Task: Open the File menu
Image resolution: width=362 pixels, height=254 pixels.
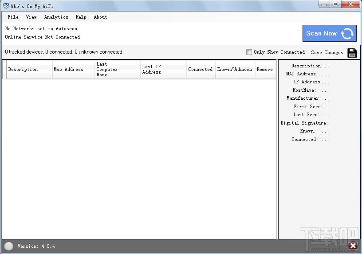Action: click(13, 17)
